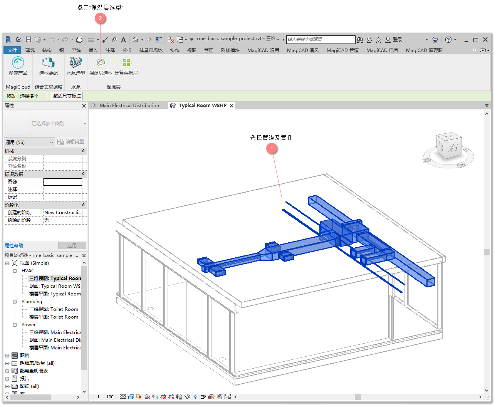Open the 属性帮助 link

tap(14, 245)
